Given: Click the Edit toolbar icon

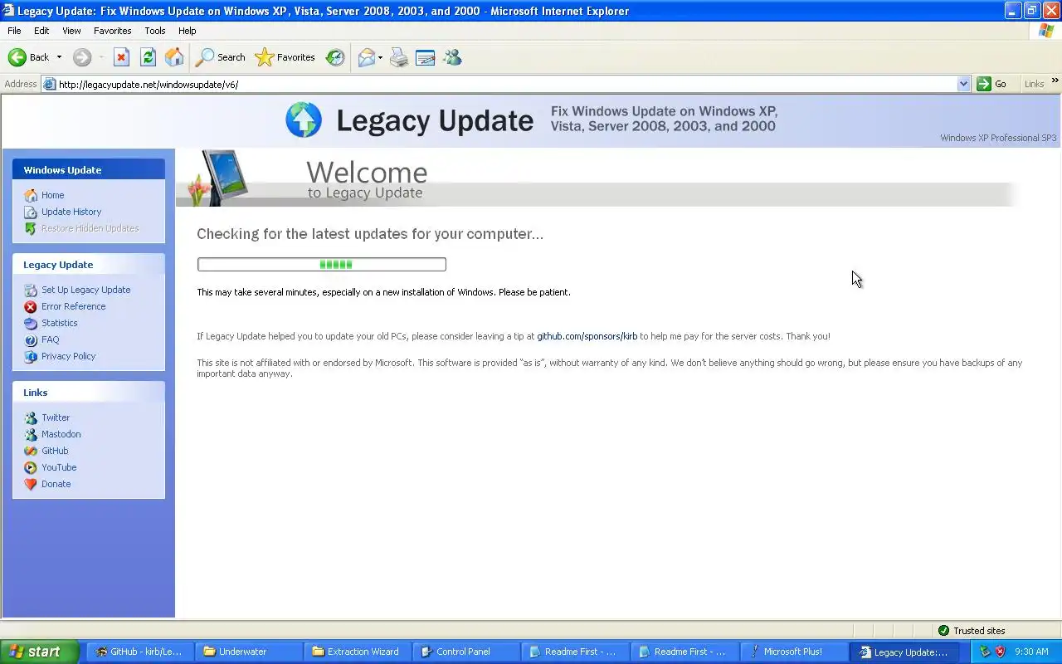Looking at the screenshot, I should tap(426, 57).
